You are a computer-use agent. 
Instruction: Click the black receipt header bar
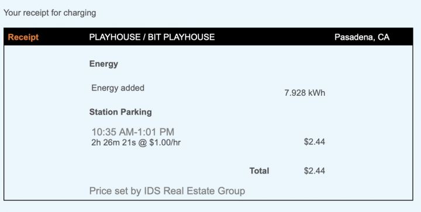(x=208, y=36)
